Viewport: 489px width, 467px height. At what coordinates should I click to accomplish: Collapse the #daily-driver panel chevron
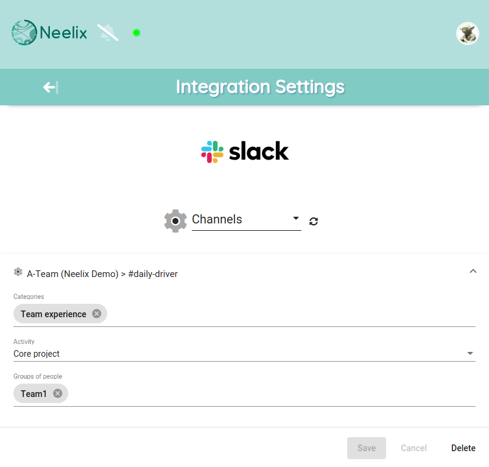tap(473, 271)
